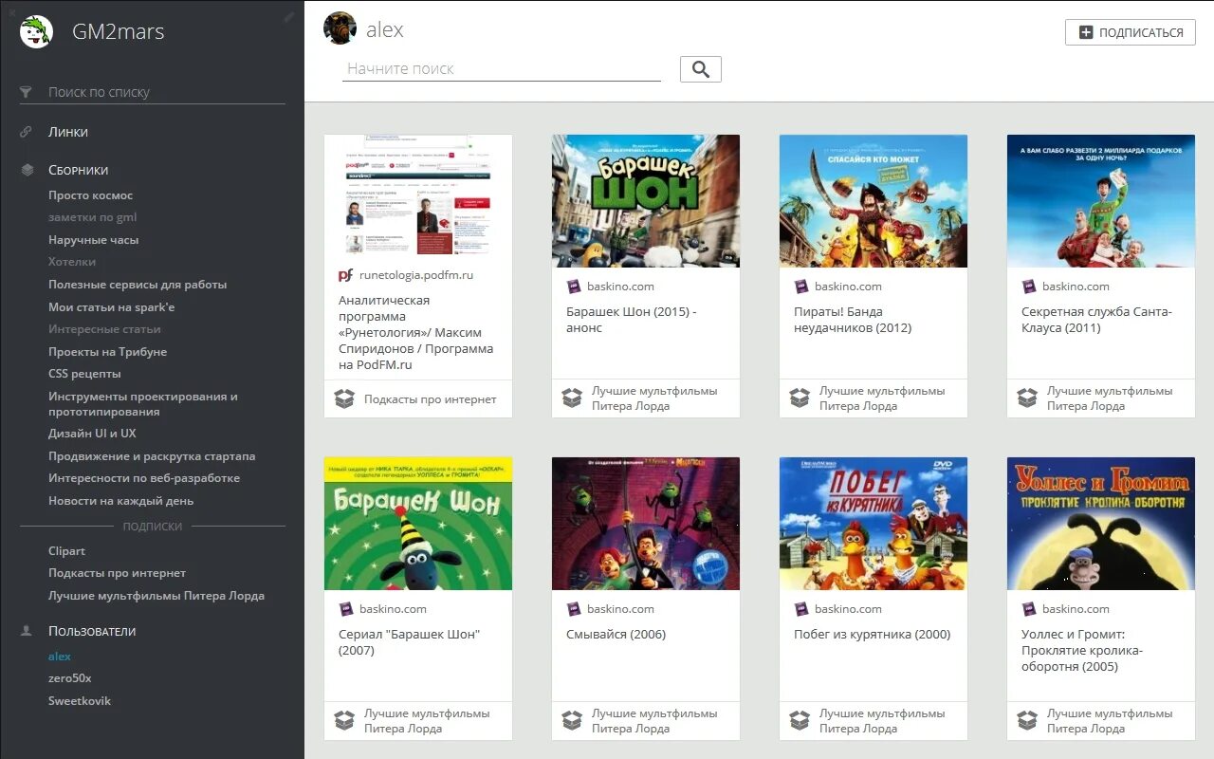The width and height of the screenshot is (1214, 759).
Task: Open Подкасты про интернет label on Рунетология card
Action: (x=431, y=399)
